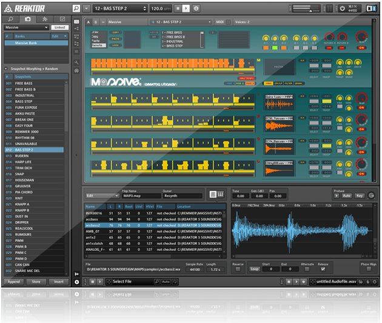Click the player double-arrow icon at bottom
Viewport: 382px width, 323px height.
(77, 274)
